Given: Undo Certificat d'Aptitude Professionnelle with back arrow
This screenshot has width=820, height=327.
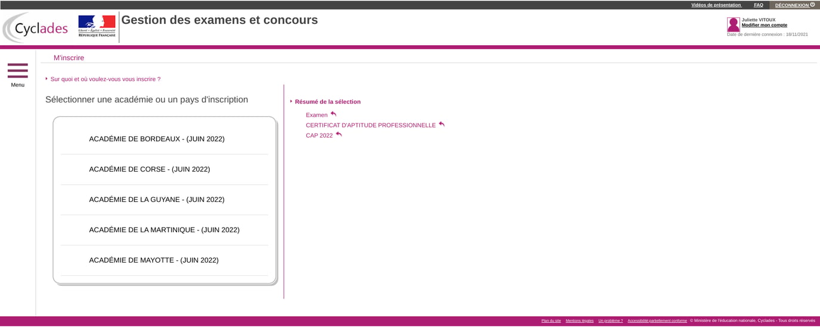Looking at the screenshot, I should tap(442, 124).
